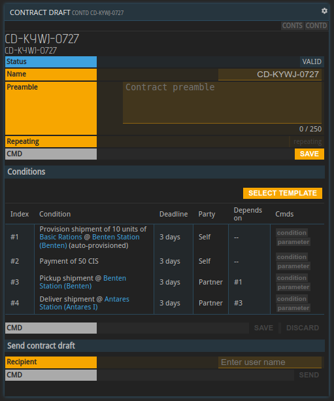Open the settings gear icon
This screenshot has height=401, width=334.
click(324, 10)
